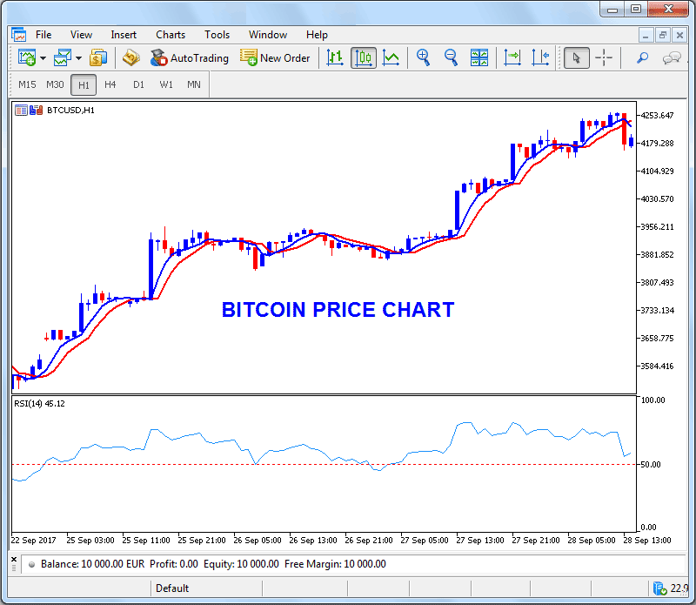Tile chart windows icon
The width and height of the screenshot is (696, 605).
(479, 57)
